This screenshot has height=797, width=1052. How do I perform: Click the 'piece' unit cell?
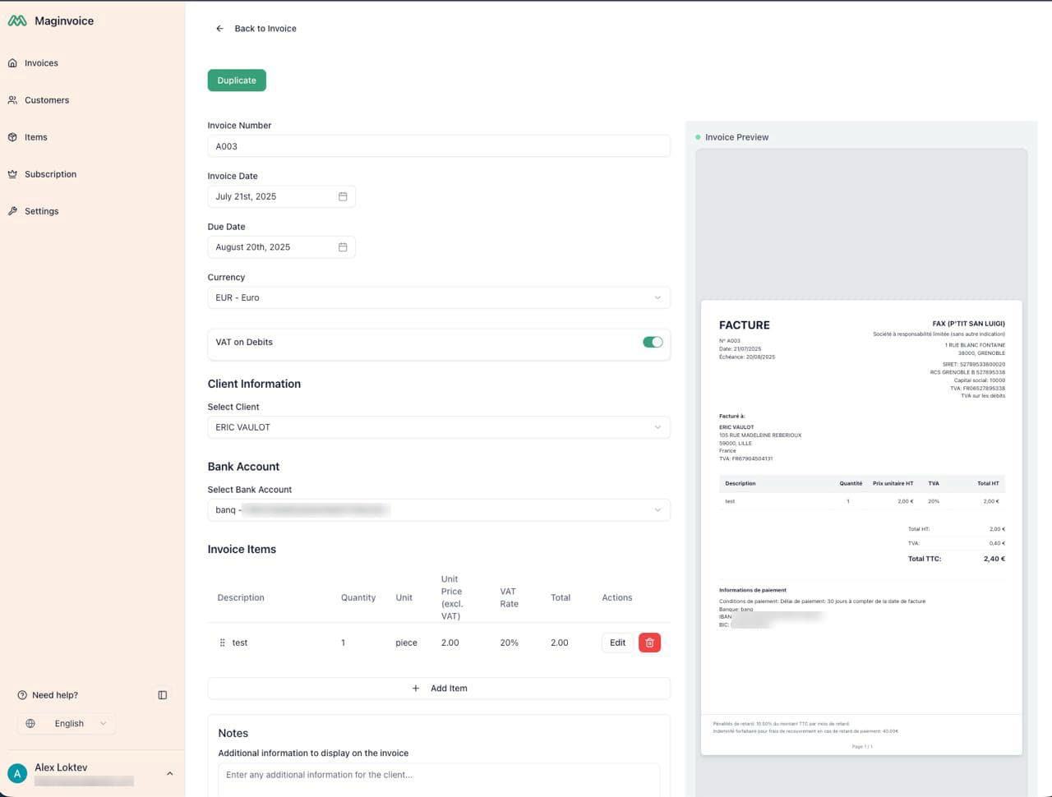coord(406,643)
